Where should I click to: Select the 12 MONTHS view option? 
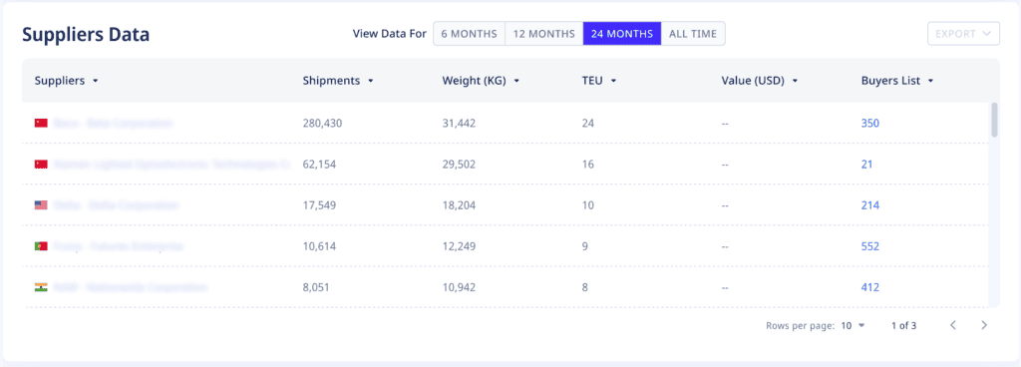pyautogui.click(x=543, y=34)
